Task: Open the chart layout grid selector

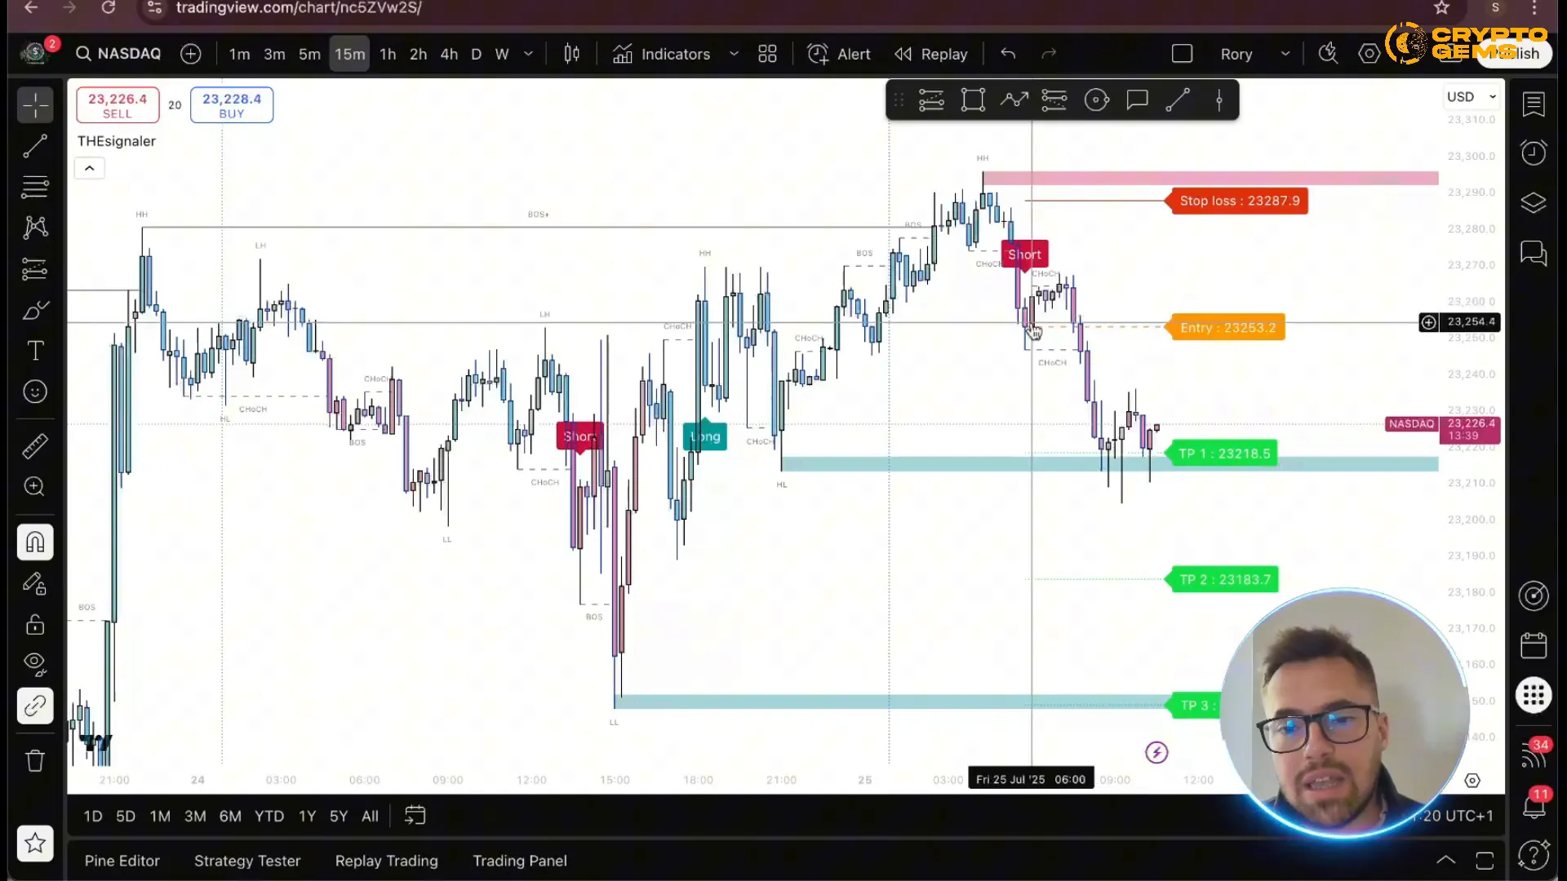Action: [767, 54]
